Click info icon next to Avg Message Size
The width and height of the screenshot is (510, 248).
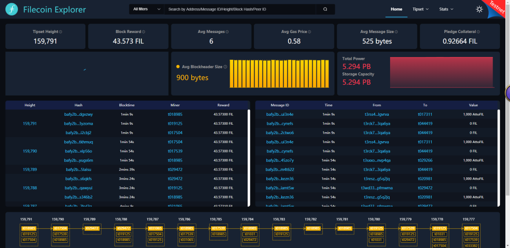tap(396, 32)
